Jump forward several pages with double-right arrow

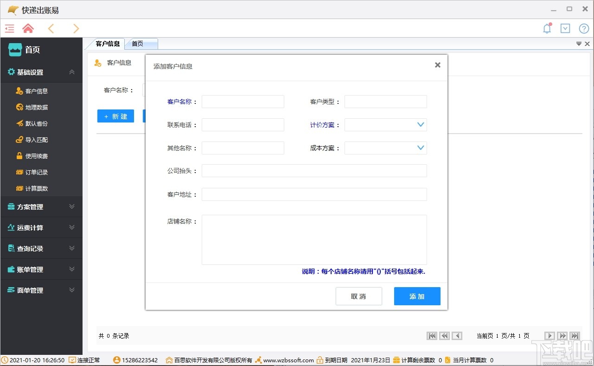(x=562, y=336)
